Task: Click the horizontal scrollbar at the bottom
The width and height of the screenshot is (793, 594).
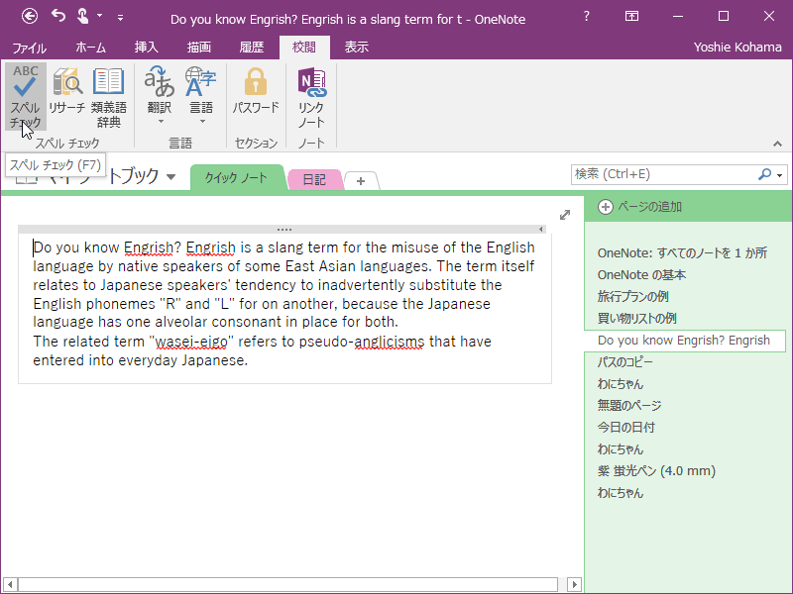Action: pyautogui.click(x=287, y=584)
